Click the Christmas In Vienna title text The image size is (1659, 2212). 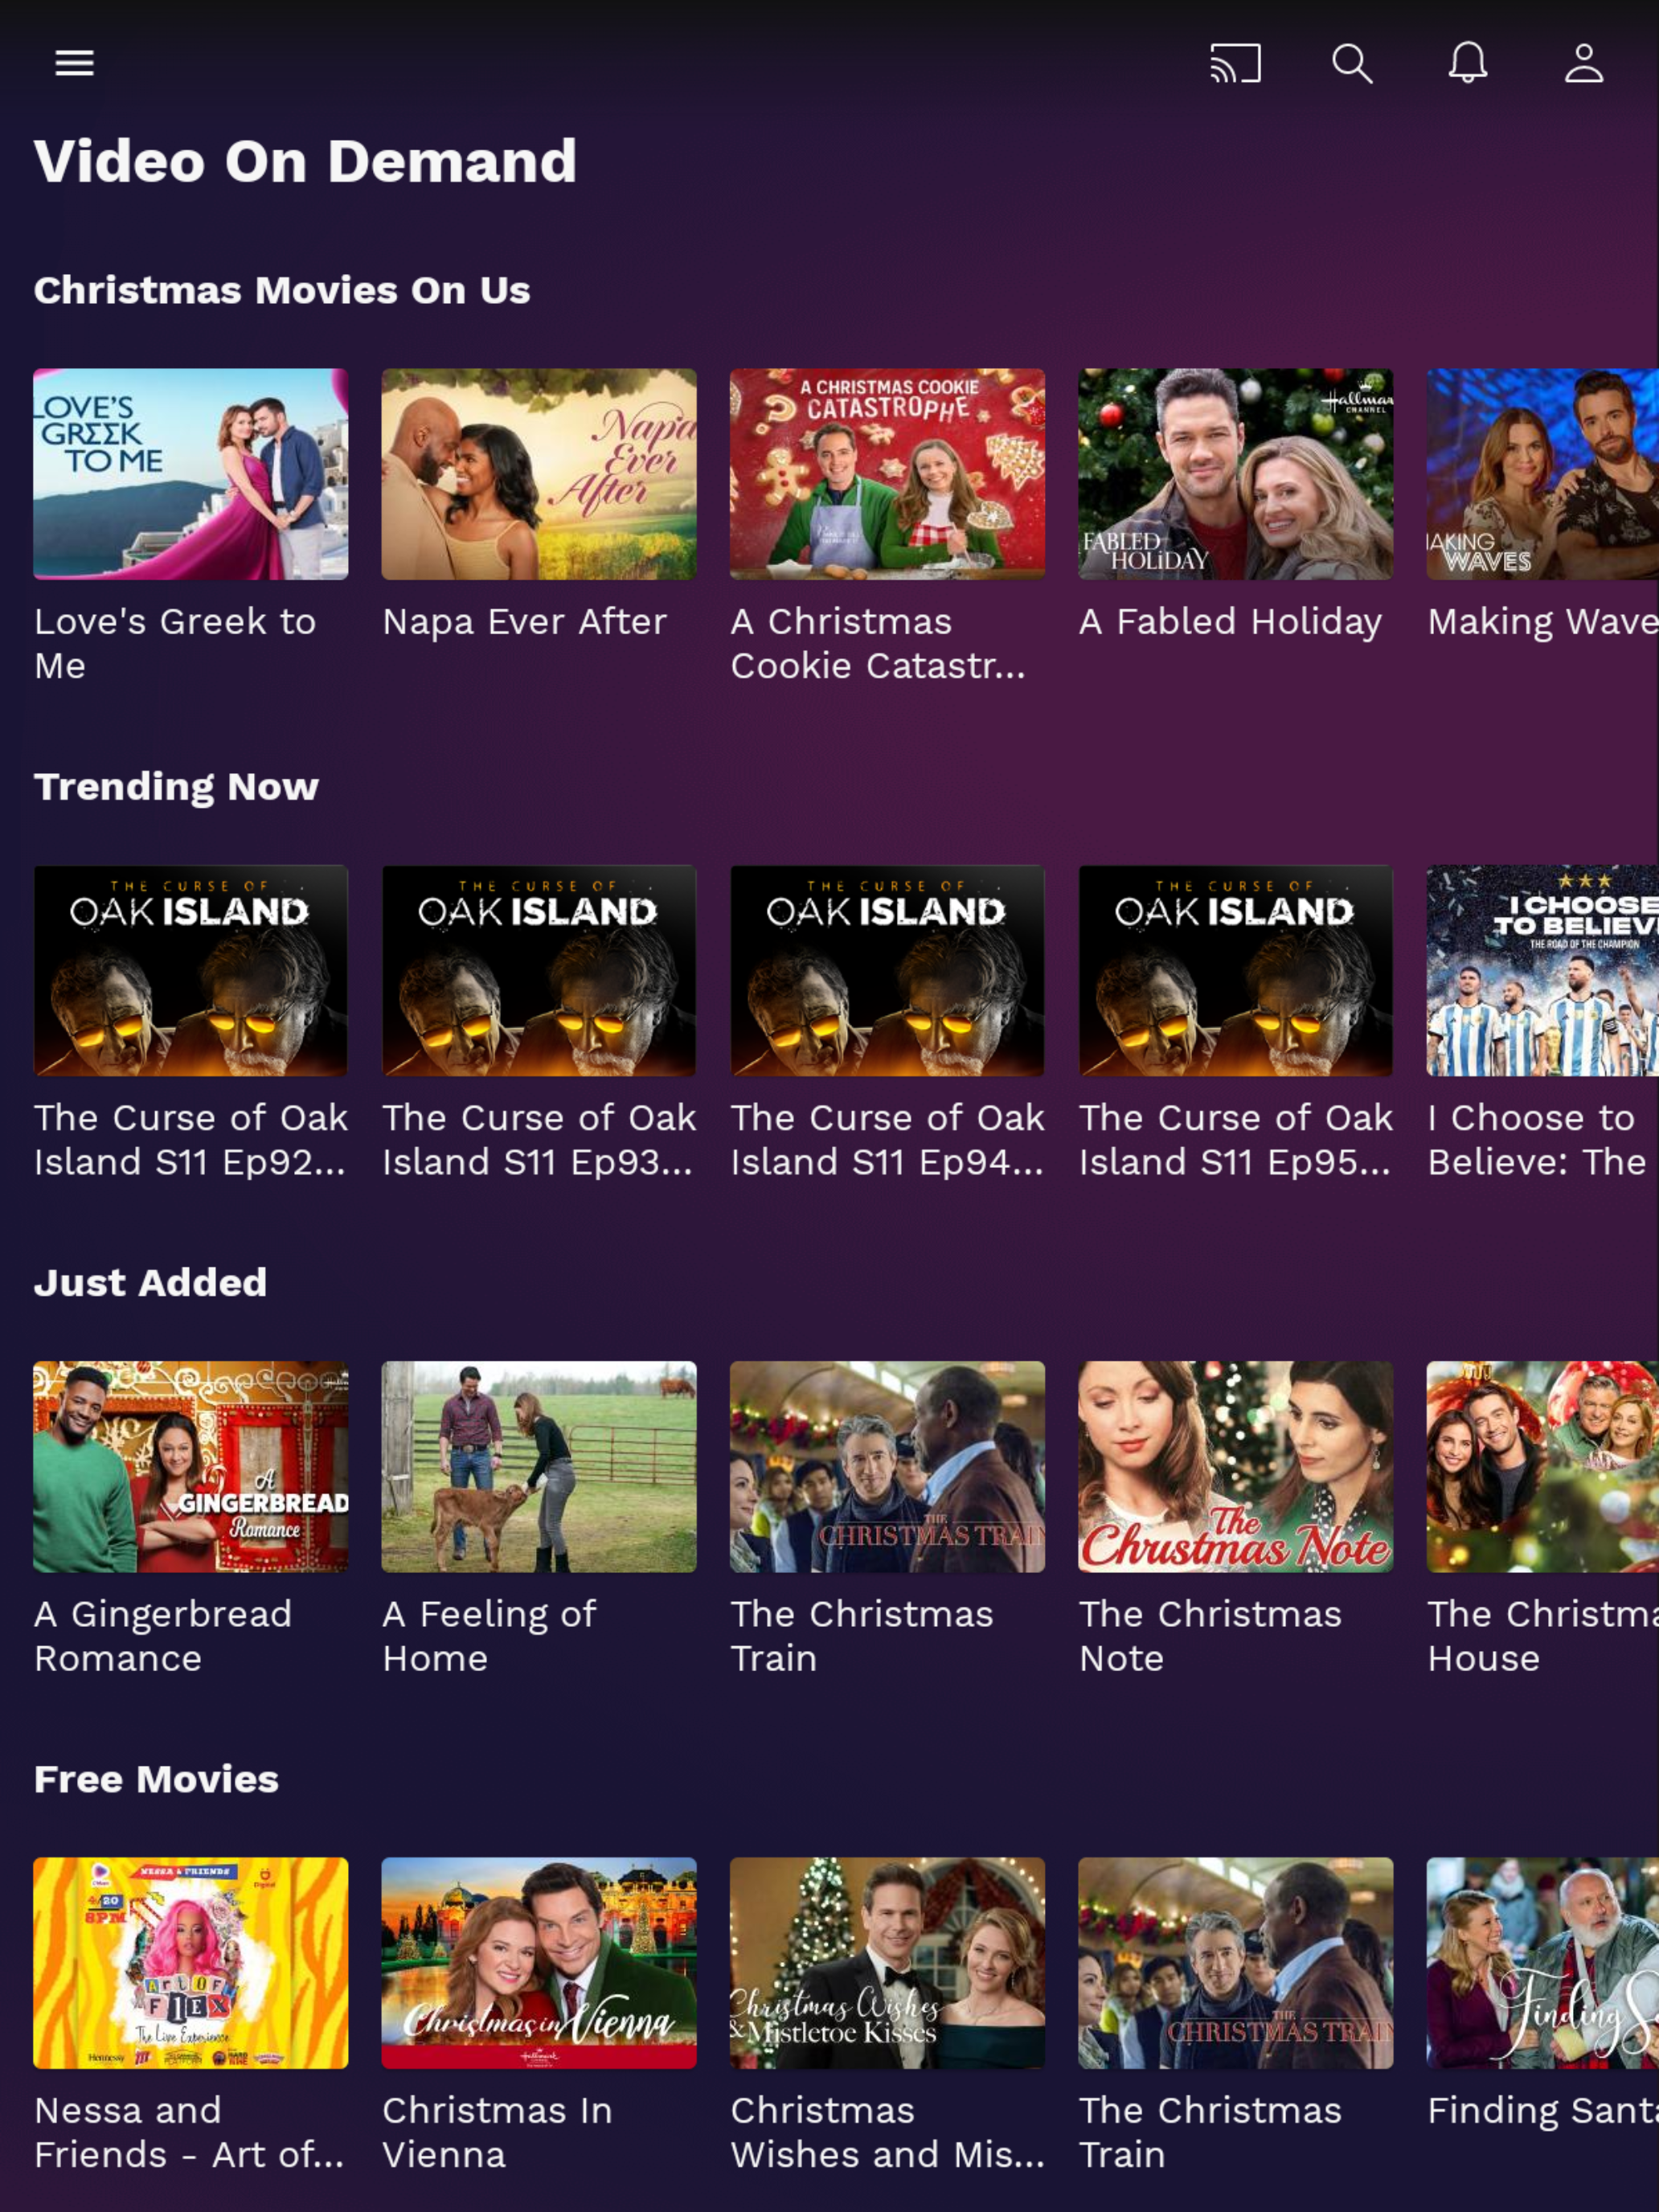[x=497, y=2132]
